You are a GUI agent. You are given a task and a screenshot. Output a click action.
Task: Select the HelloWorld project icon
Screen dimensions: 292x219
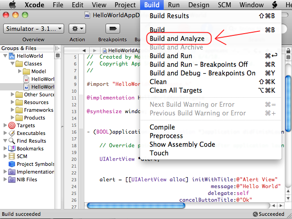pos(12,56)
